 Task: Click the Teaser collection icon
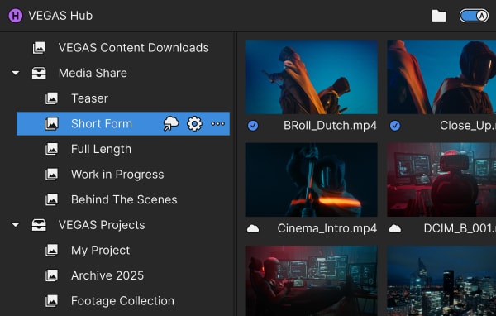tap(51, 98)
